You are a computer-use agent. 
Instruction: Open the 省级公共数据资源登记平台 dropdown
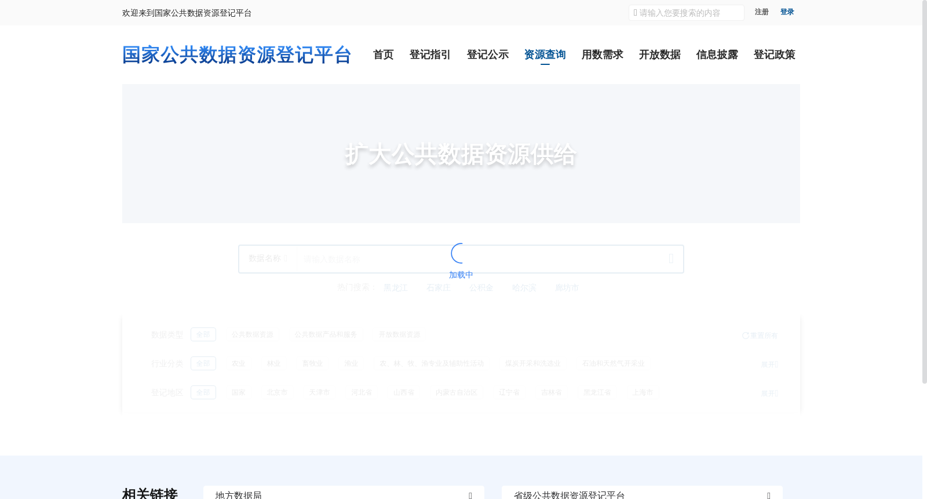pyautogui.click(x=642, y=493)
